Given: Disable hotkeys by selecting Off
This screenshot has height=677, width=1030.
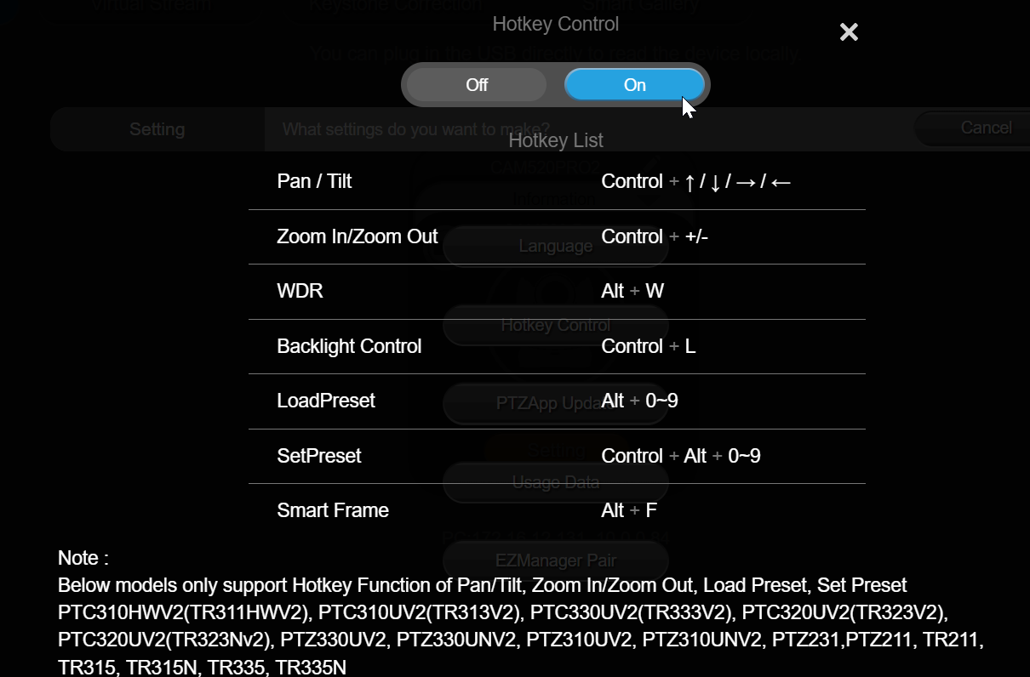Looking at the screenshot, I should [x=476, y=84].
